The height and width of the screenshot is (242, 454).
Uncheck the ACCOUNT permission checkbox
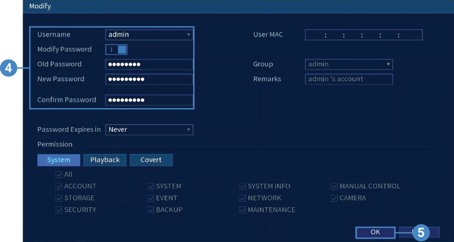point(59,186)
